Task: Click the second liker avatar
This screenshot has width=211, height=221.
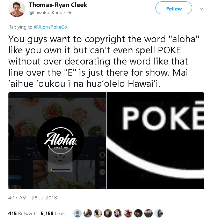Action: tap(88, 213)
